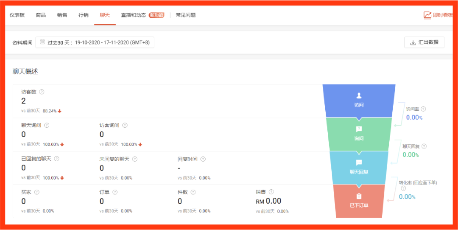This screenshot has width=458, height=230.
Task: Show help for 回复时间
Action: coord(203,159)
